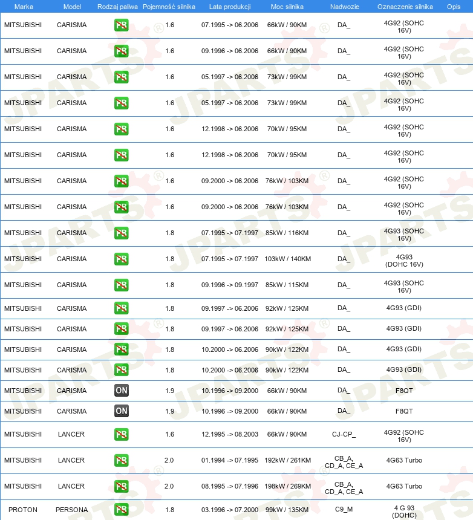Click the 03.1996 -> 07.2000 production years
This screenshot has height=520, width=473.
point(229,510)
